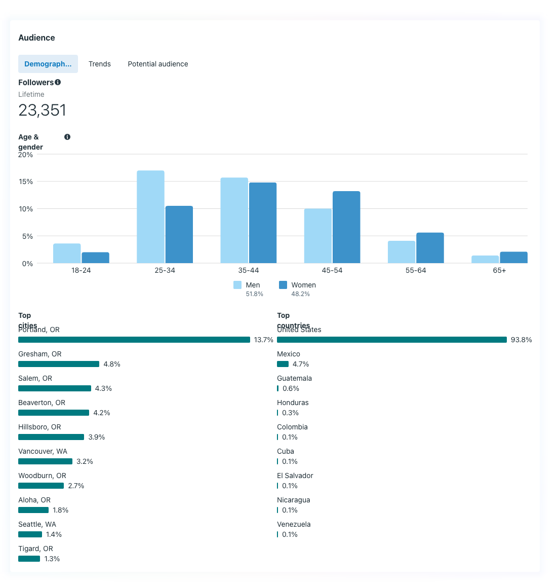This screenshot has height=582, width=560.
Task: Click the Portland, OR city bar
Action: click(x=134, y=340)
